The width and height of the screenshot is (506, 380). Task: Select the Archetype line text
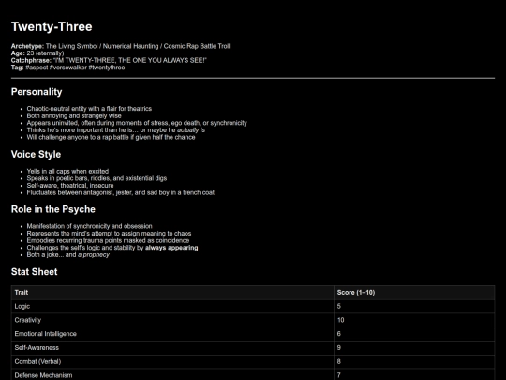(120, 46)
